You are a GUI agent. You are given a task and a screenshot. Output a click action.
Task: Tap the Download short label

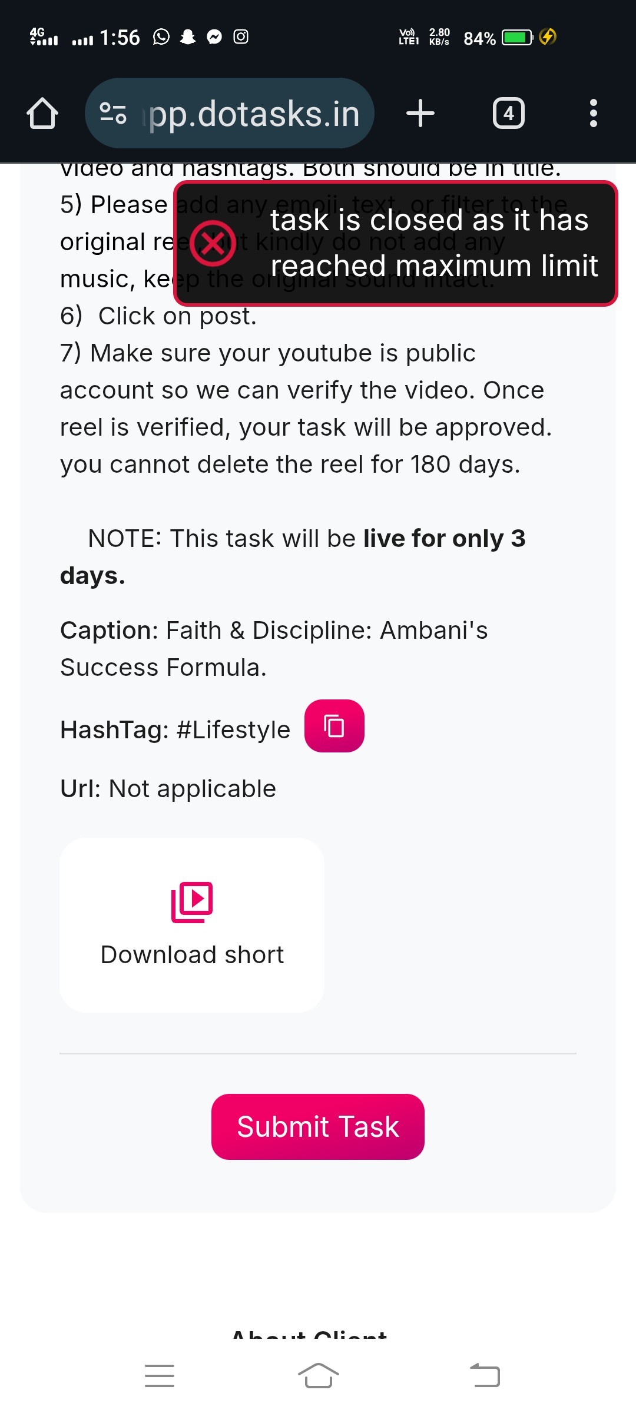(x=192, y=954)
